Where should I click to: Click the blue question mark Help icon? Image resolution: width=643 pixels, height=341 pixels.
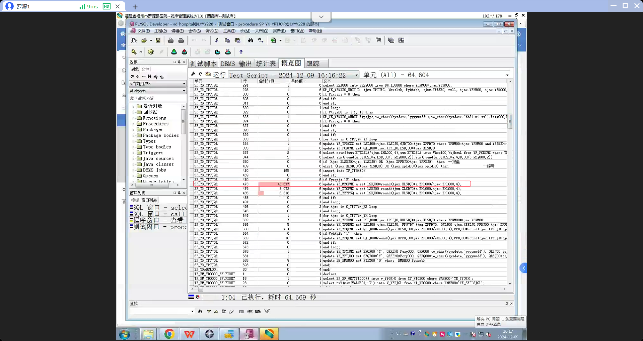coord(241,52)
